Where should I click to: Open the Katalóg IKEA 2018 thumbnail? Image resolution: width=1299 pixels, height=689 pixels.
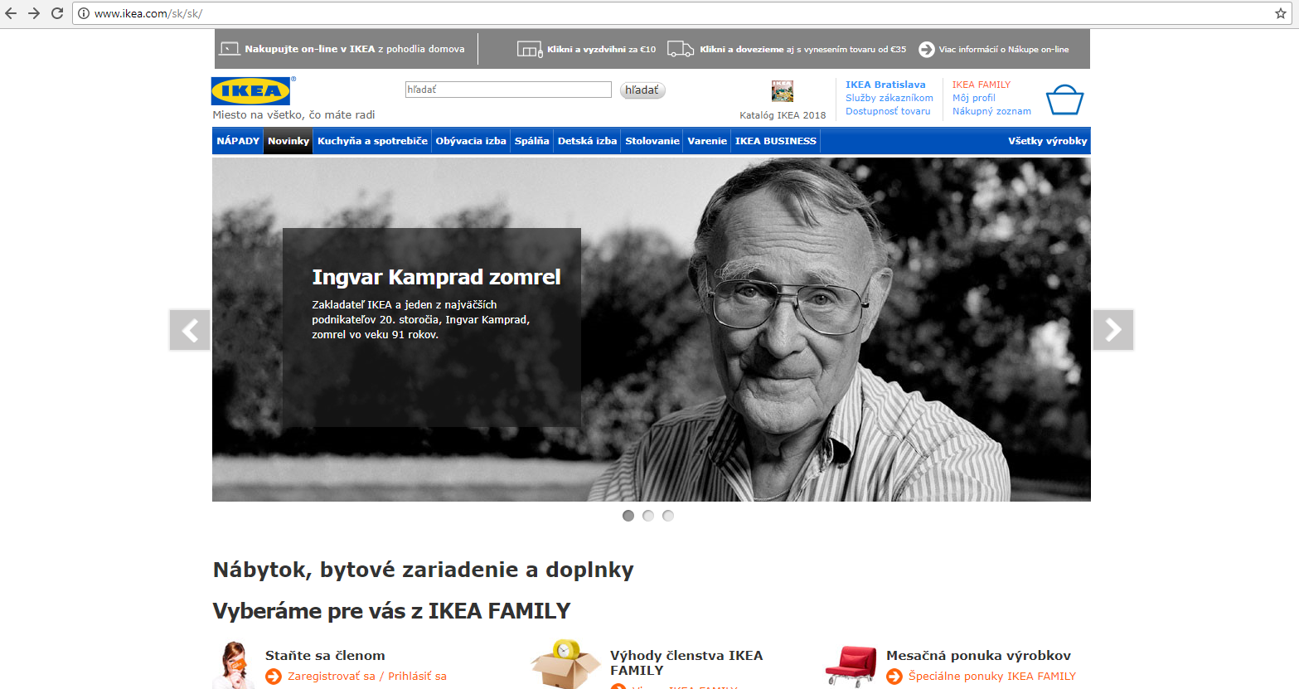[783, 91]
